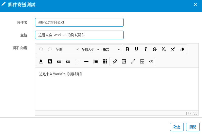Open the text highlight color picker

[x=50, y=61]
